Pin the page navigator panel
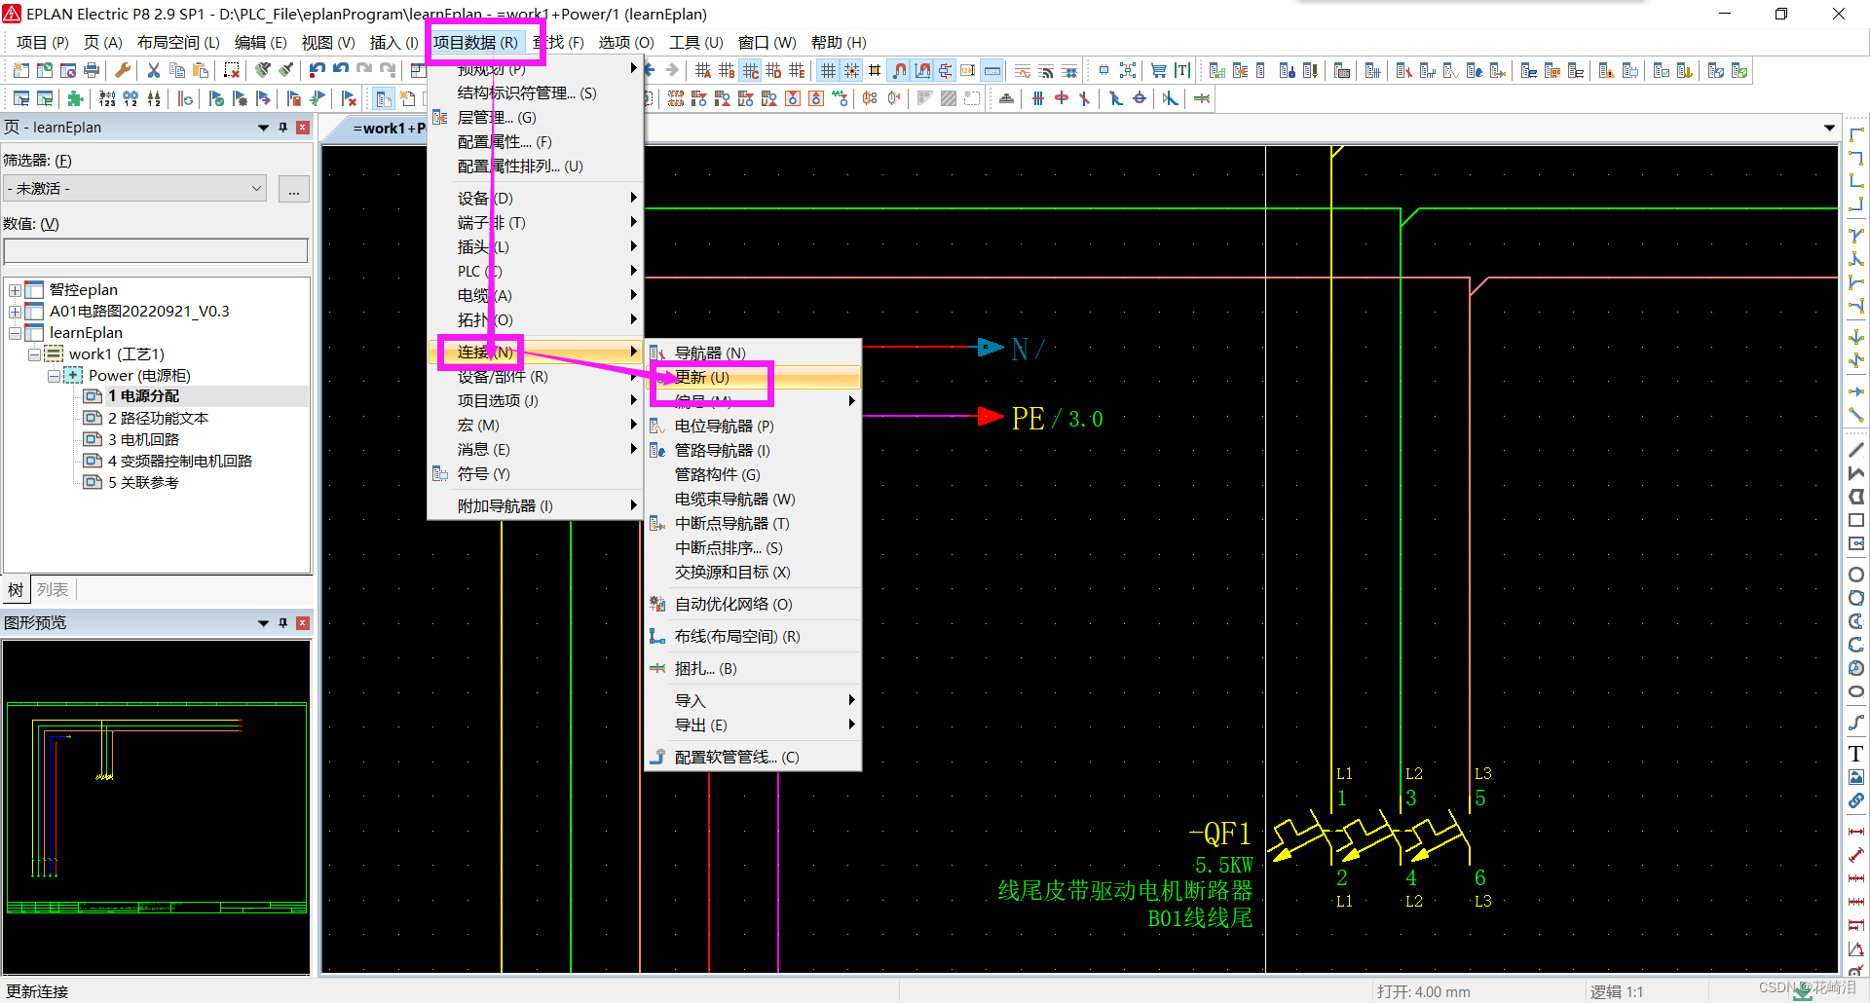 pos(283,128)
